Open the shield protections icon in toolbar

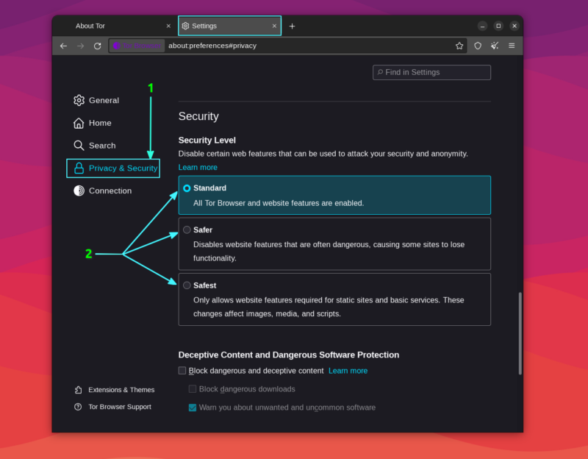(x=477, y=45)
